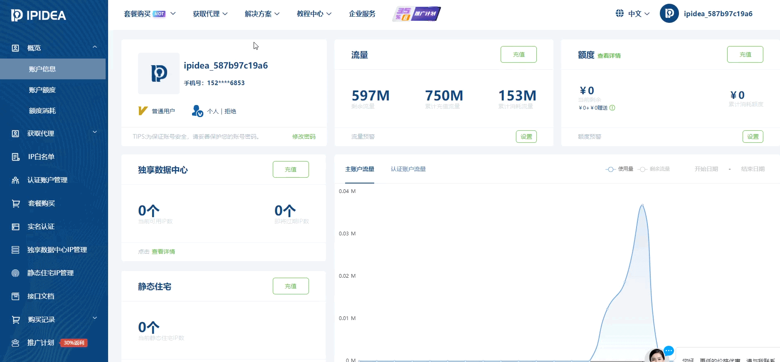Open the 中文 language dropdown

[639, 14]
